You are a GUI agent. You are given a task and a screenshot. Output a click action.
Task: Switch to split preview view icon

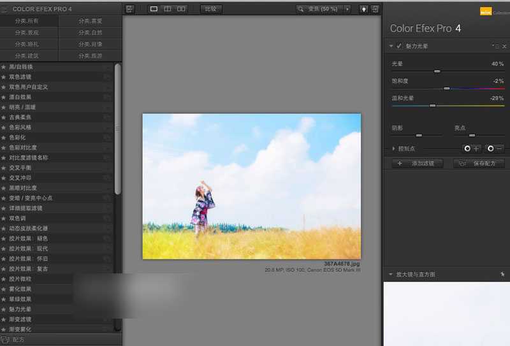(168, 9)
